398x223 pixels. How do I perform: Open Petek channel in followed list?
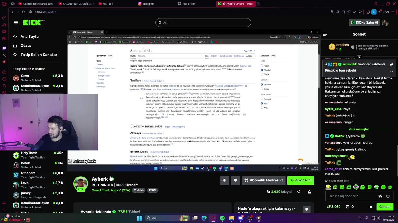pos(38,165)
